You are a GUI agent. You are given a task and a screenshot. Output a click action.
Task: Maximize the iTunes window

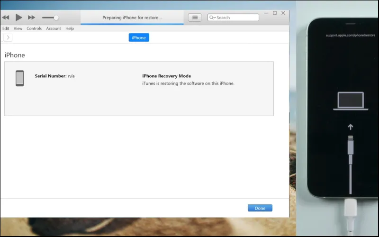point(275,13)
